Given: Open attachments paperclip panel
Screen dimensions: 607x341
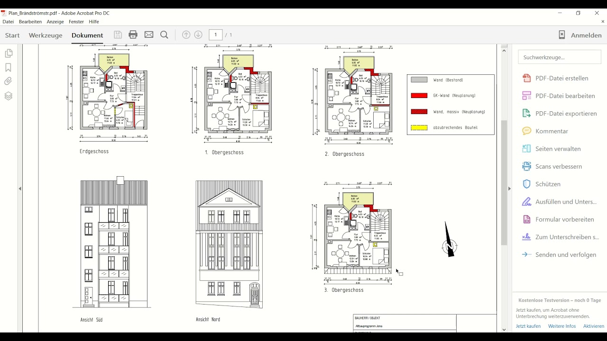Looking at the screenshot, I should tap(8, 81).
